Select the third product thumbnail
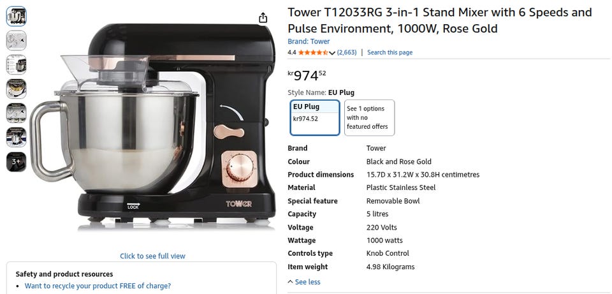The image size is (612, 294). point(16,64)
